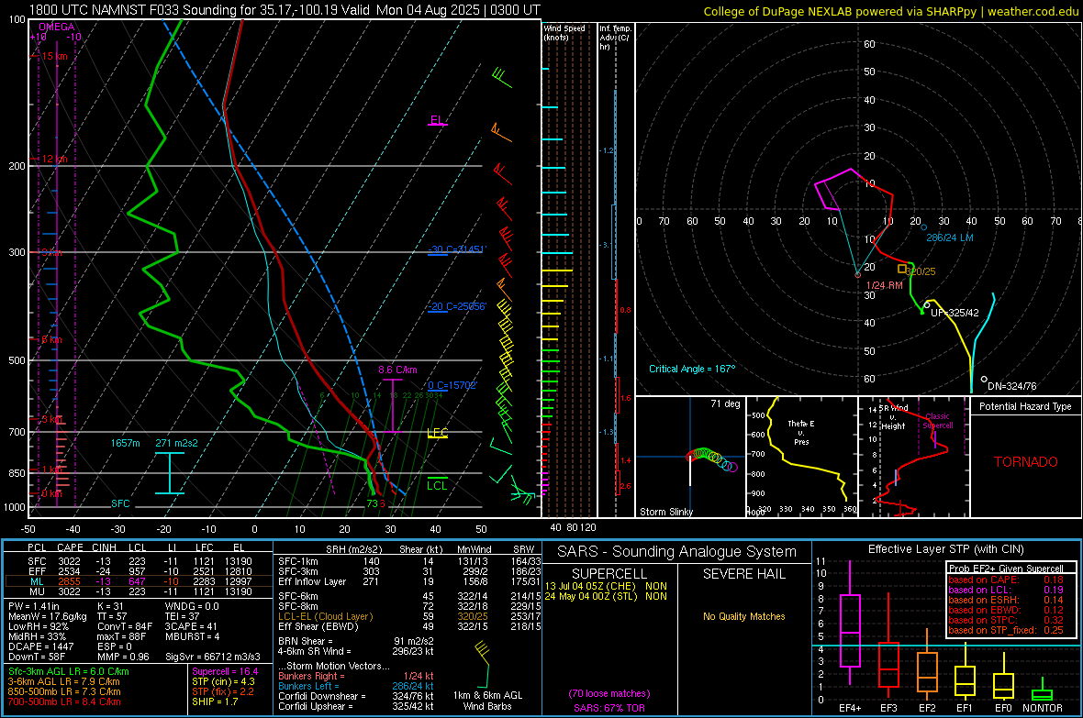1083x718 pixels.
Task: Click the Bunkers Right = 1/24 kt line
Action: 356,677
